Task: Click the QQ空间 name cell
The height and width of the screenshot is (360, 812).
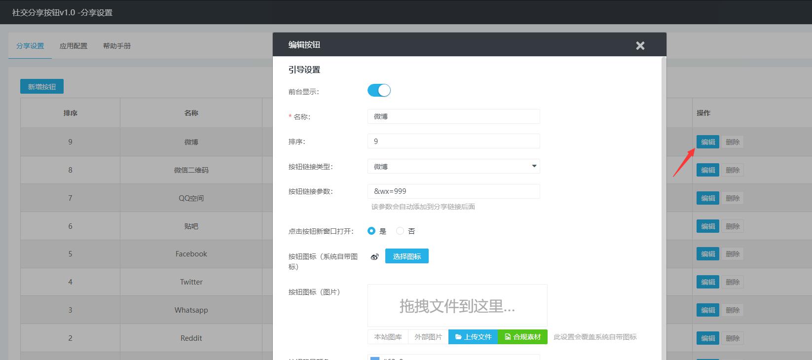Action: tap(191, 198)
